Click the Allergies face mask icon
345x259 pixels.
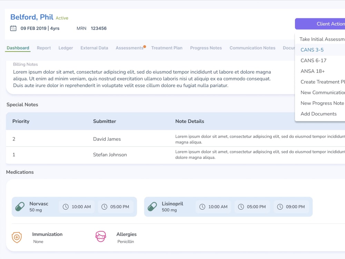[x=100, y=237]
